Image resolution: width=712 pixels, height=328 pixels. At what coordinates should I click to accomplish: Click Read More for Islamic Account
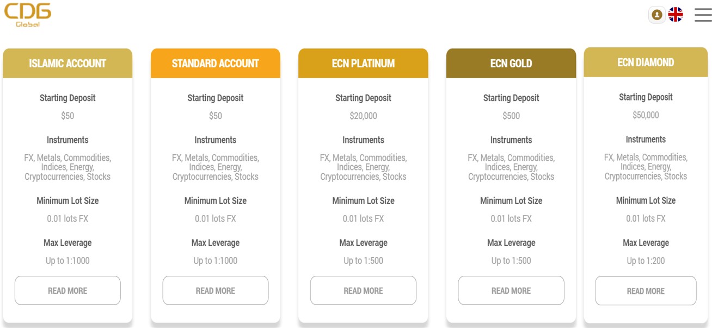[x=67, y=291]
